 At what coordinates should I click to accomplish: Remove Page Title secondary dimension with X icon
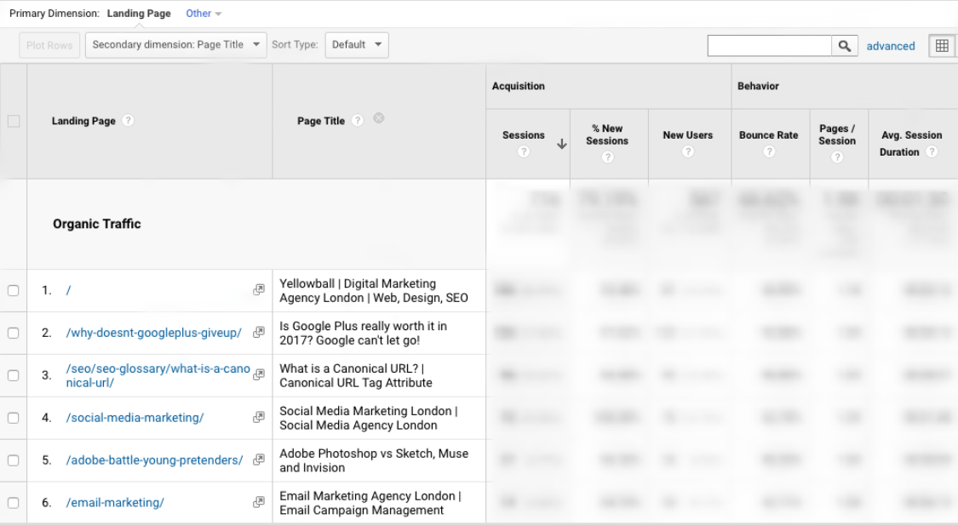coord(378,120)
